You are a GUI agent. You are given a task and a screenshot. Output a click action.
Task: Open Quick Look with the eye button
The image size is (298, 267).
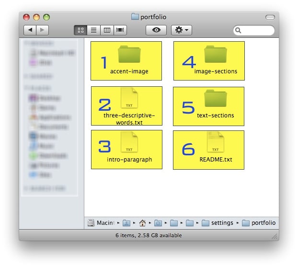156,30
